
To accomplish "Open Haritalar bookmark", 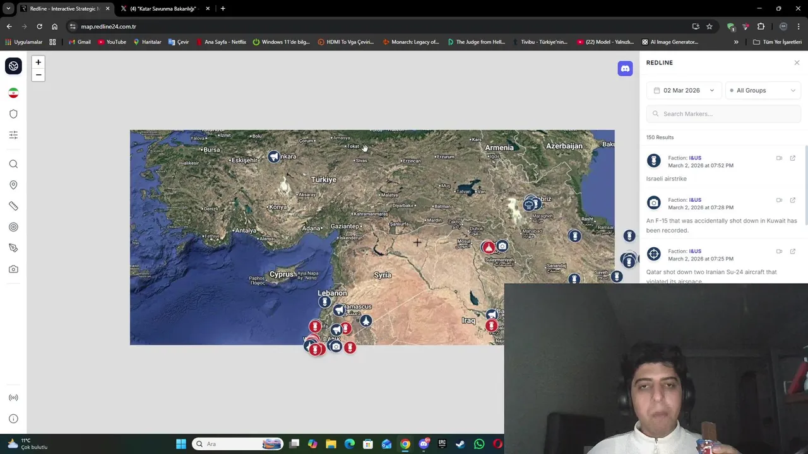I will (x=147, y=42).
